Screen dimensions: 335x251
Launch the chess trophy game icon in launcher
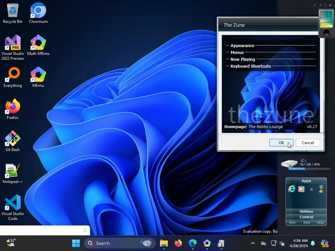pos(321,189)
